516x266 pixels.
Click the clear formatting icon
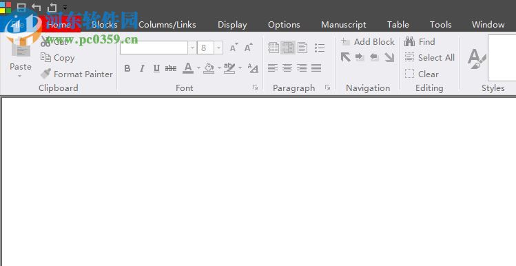(x=253, y=68)
